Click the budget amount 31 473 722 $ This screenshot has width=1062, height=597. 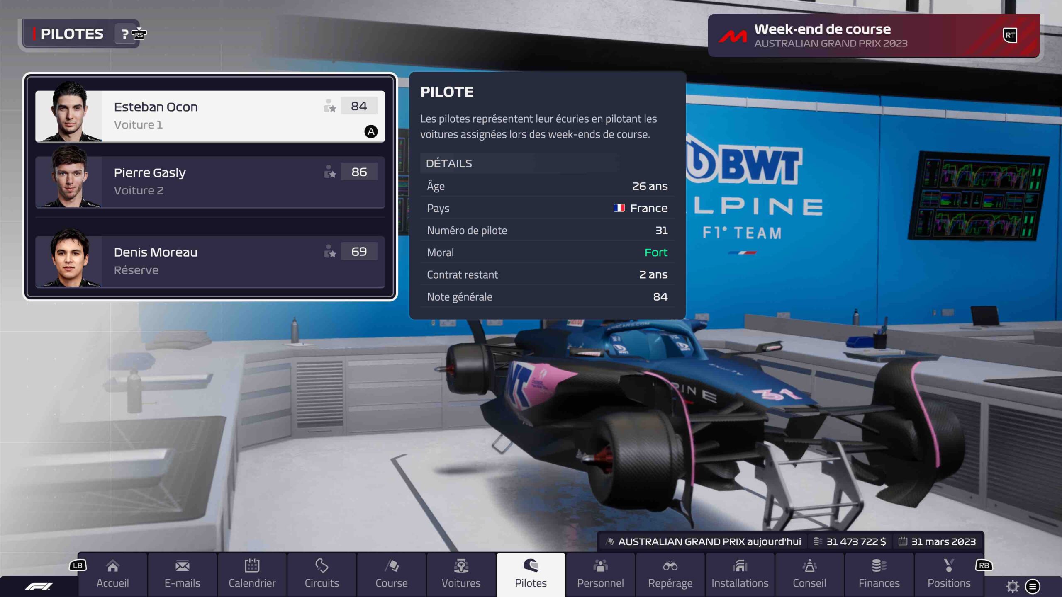coord(856,541)
